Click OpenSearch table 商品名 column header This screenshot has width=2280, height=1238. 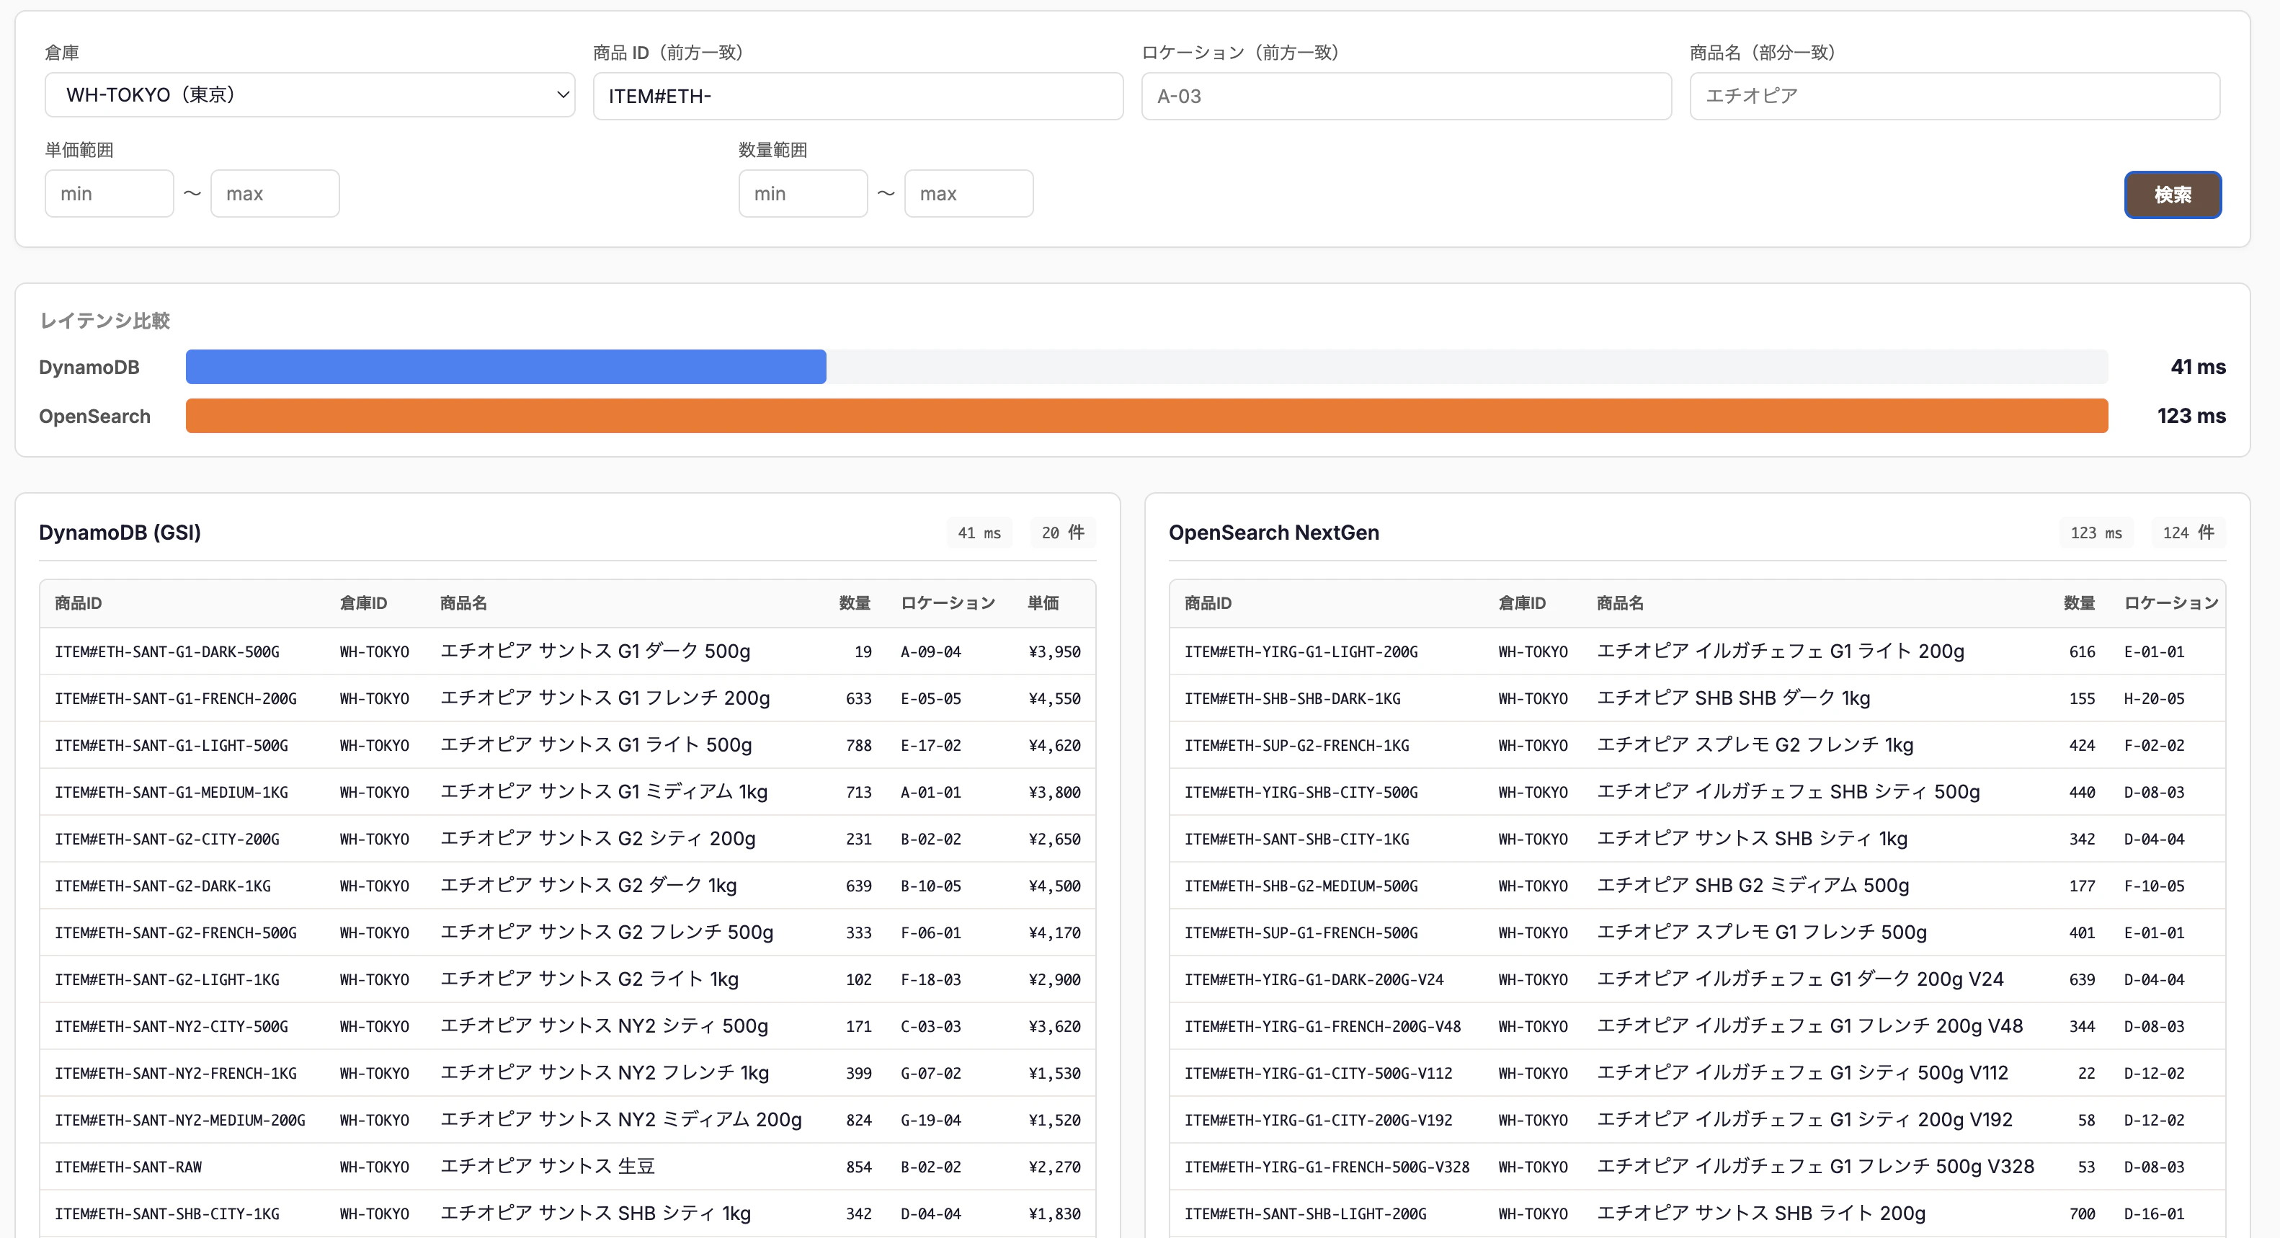pyautogui.click(x=1620, y=602)
